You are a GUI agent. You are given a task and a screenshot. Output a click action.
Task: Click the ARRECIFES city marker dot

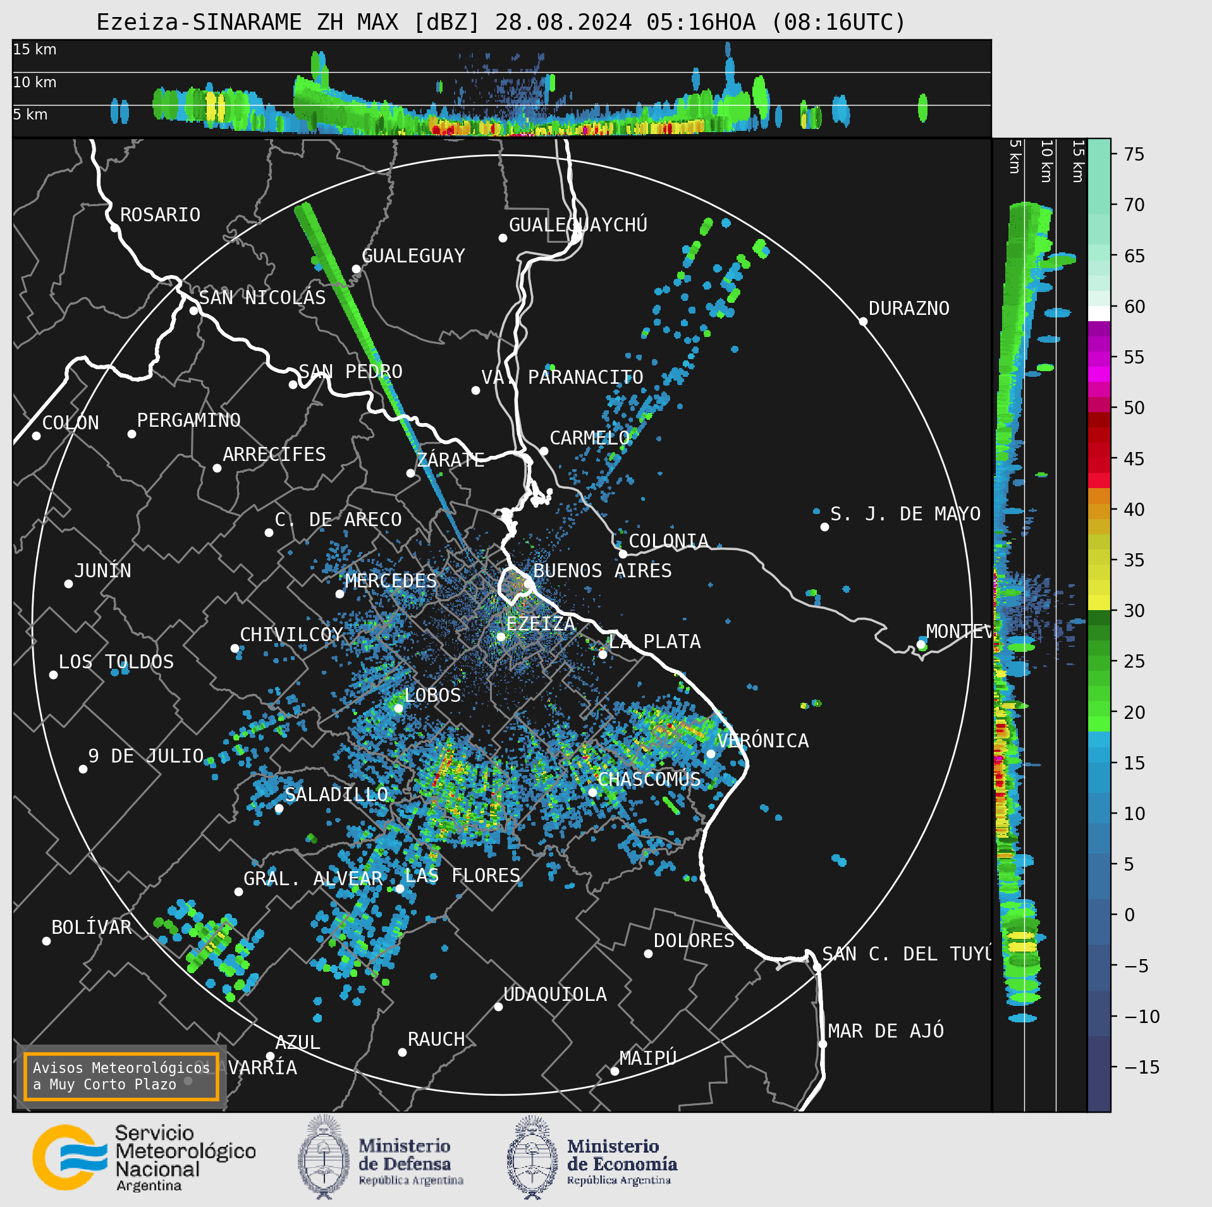pos(217,468)
